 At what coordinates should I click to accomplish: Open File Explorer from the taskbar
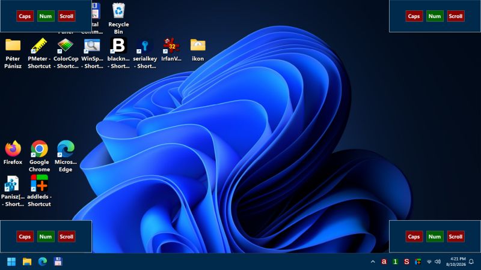[x=27, y=262]
